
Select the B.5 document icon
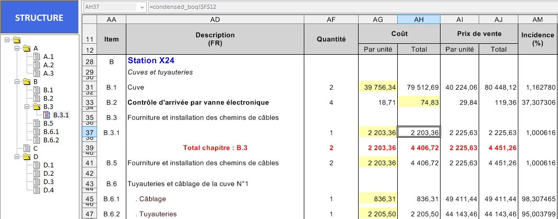(37, 123)
